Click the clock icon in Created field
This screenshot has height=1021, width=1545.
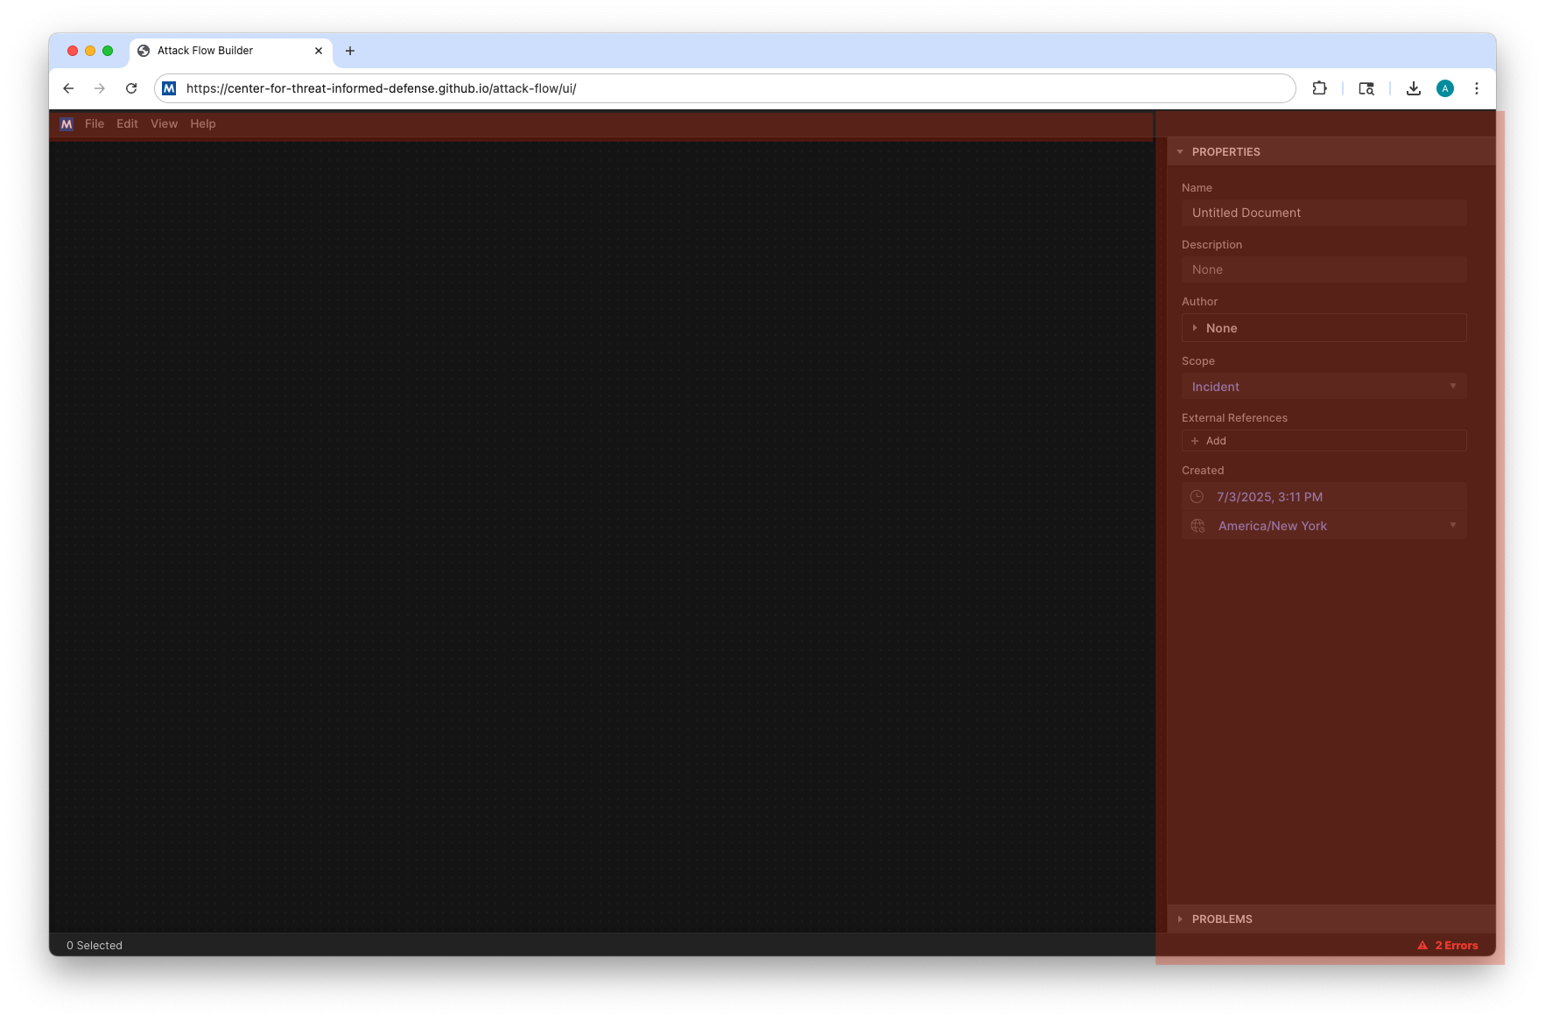pos(1197,497)
